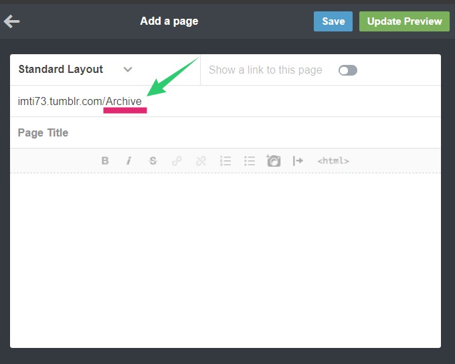Screen dimensions: 455x364
Task: Switch to the html editing mode
Action: 333,161
